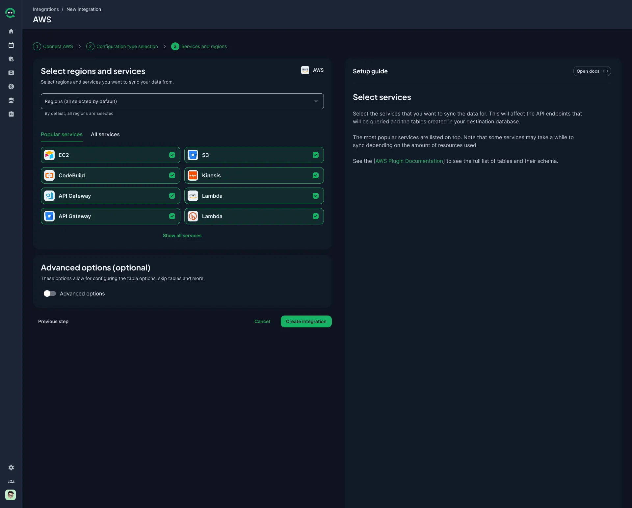
Task: Open the shield security sidebar icon
Action: coord(11,59)
